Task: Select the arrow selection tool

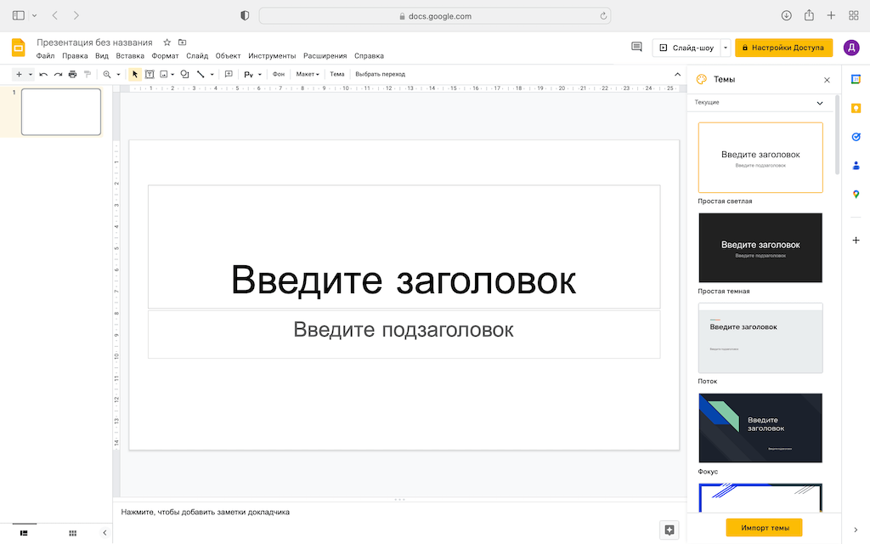Action: pyautogui.click(x=135, y=74)
